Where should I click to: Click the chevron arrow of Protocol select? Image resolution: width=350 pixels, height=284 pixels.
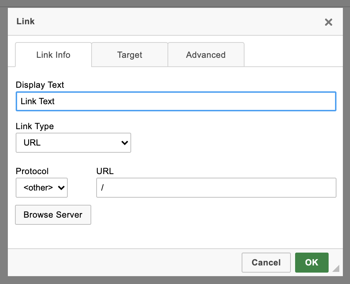[x=61, y=188]
